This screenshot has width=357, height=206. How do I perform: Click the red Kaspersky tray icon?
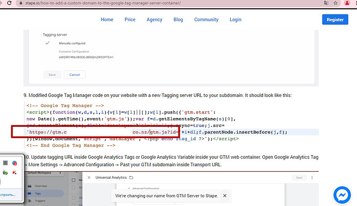click(x=14, y=172)
